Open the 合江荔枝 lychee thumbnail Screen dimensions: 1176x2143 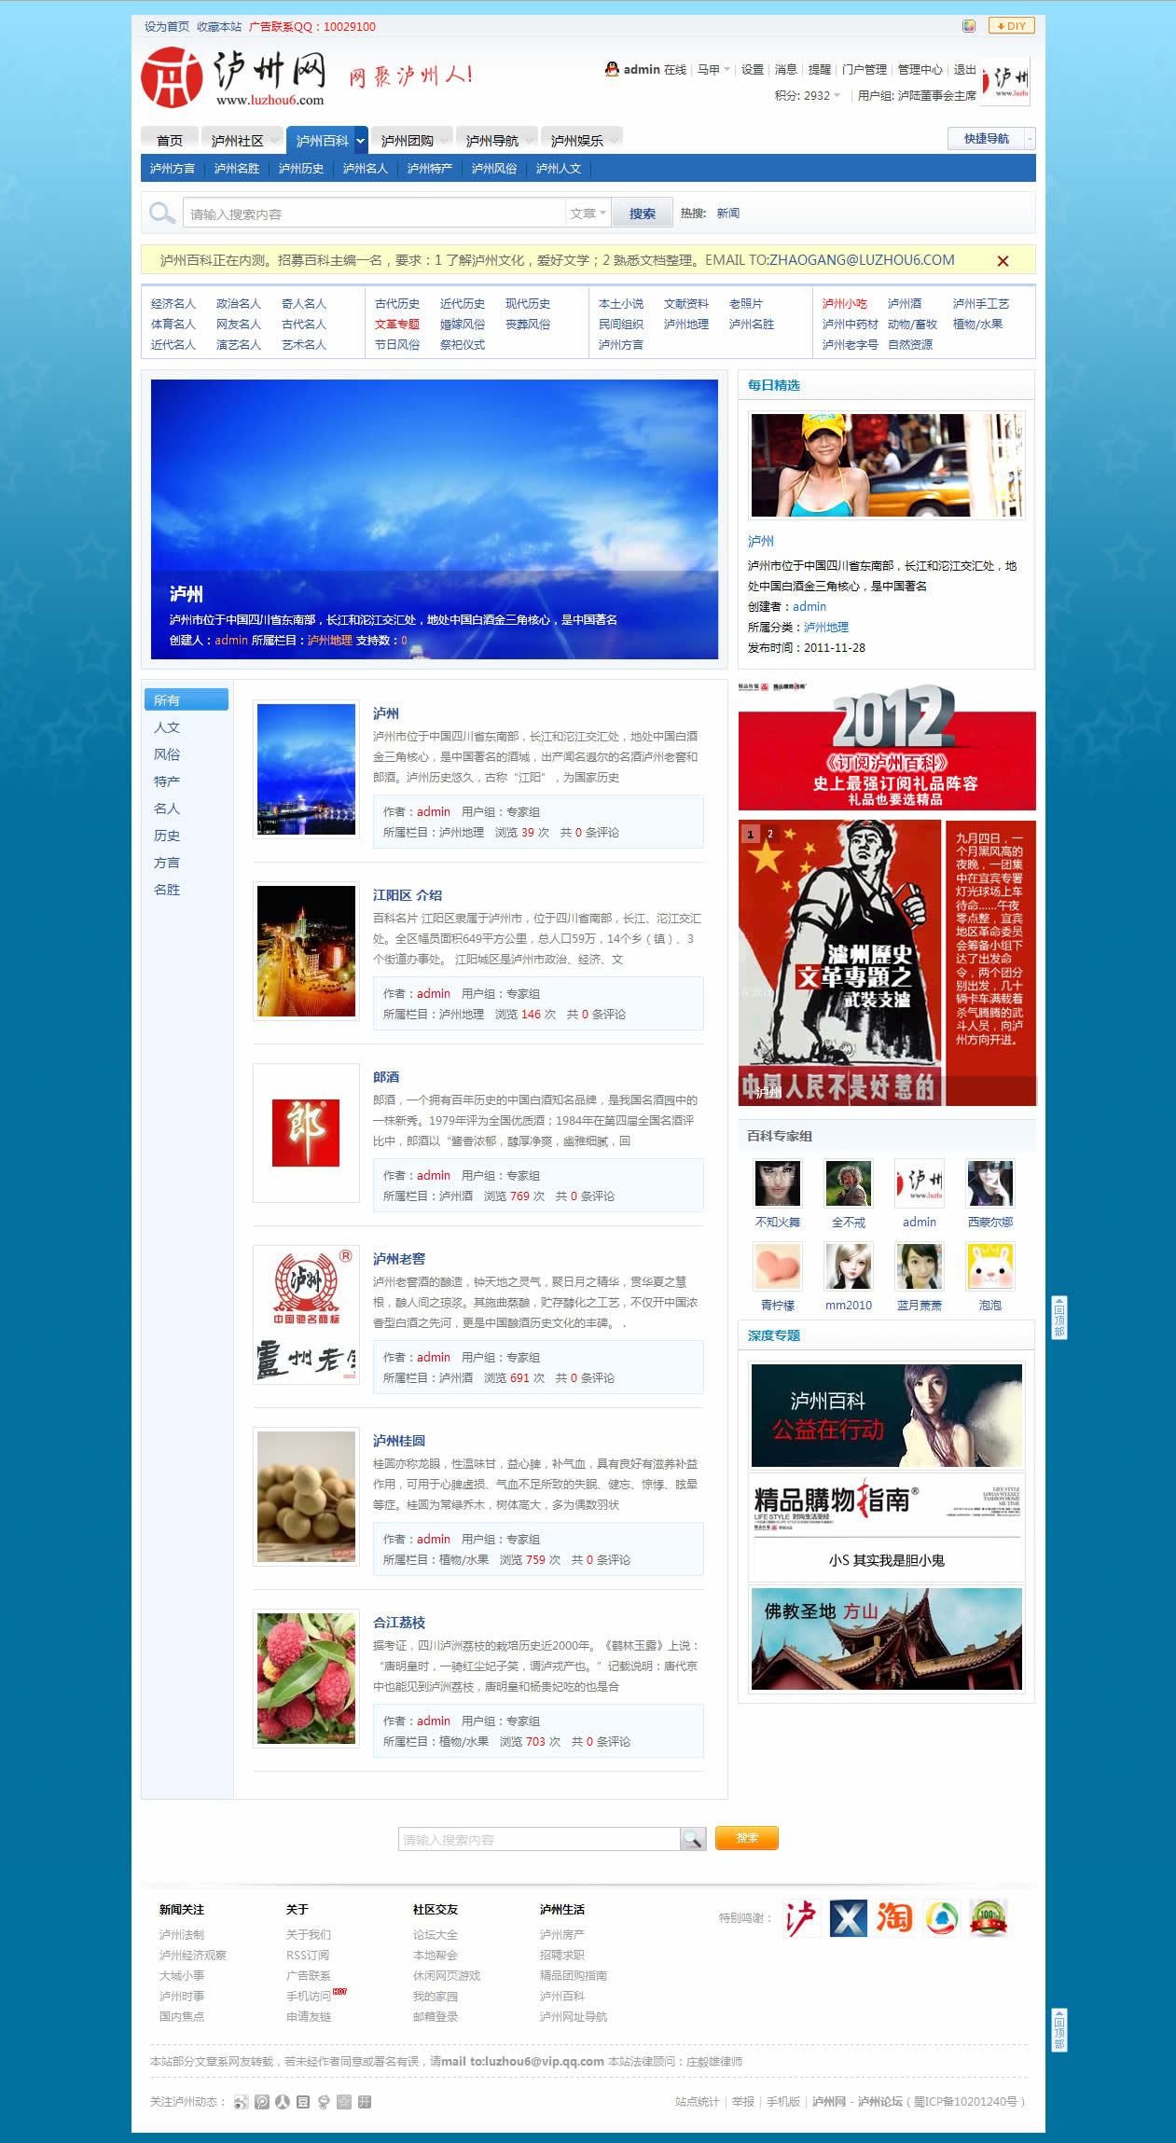point(306,1679)
